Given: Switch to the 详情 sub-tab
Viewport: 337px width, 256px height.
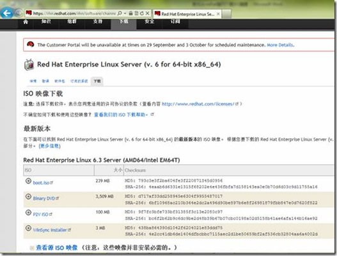Looking at the screenshot, I should tap(33, 81).
